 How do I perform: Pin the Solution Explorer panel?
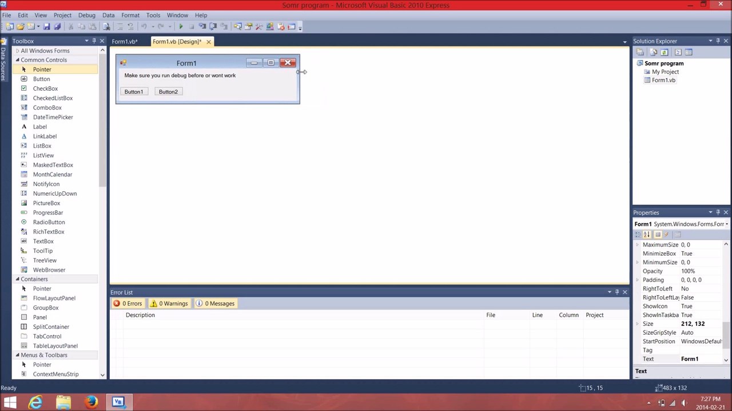coord(718,41)
